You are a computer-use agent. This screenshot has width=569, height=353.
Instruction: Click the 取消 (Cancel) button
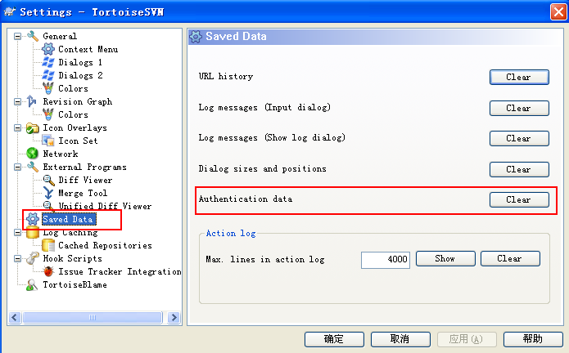(x=400, y=339)
